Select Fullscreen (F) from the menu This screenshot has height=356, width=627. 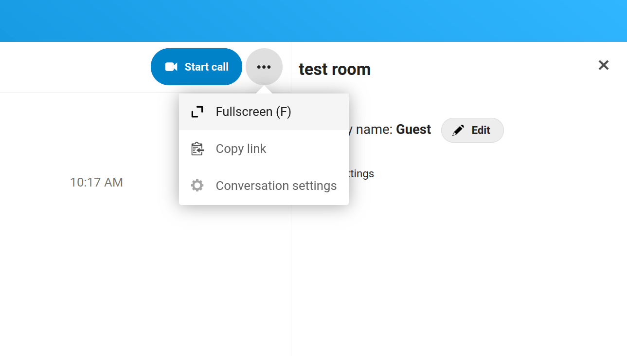(253, 112)
